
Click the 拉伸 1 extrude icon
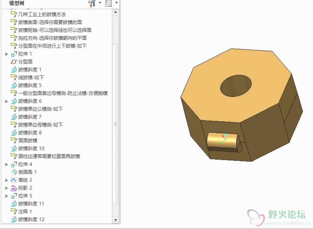point(14,54)
